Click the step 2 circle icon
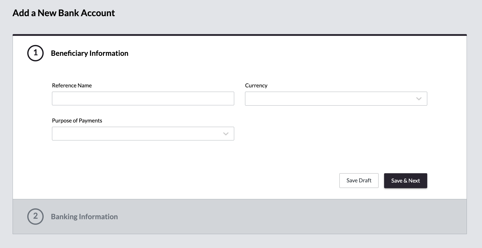The height and width of the screenshot is (248, 482). tap(35, 216)
